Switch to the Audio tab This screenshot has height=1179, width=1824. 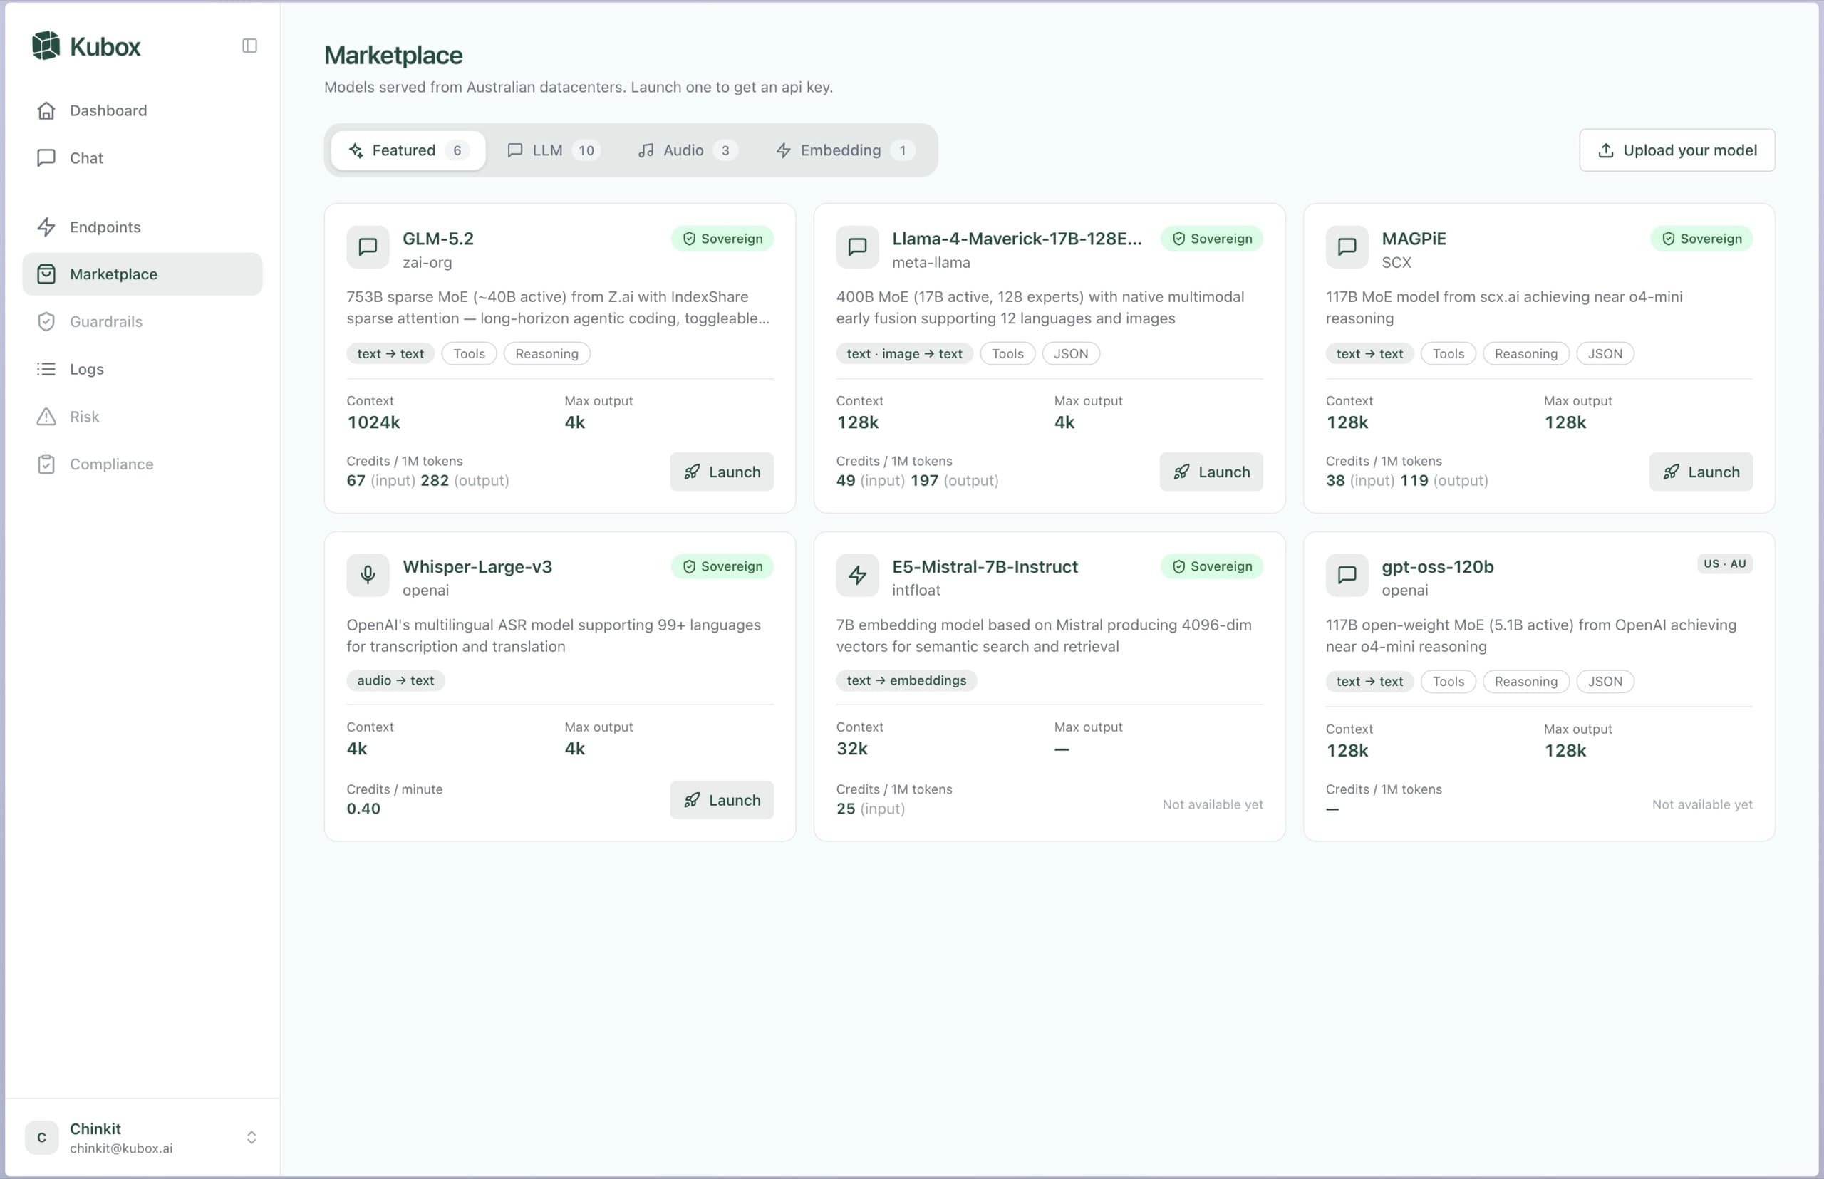[688, 150]
